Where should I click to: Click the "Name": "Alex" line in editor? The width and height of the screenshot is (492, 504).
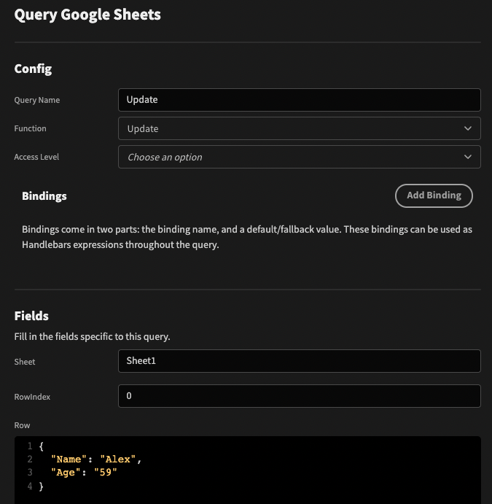(96, 460)
